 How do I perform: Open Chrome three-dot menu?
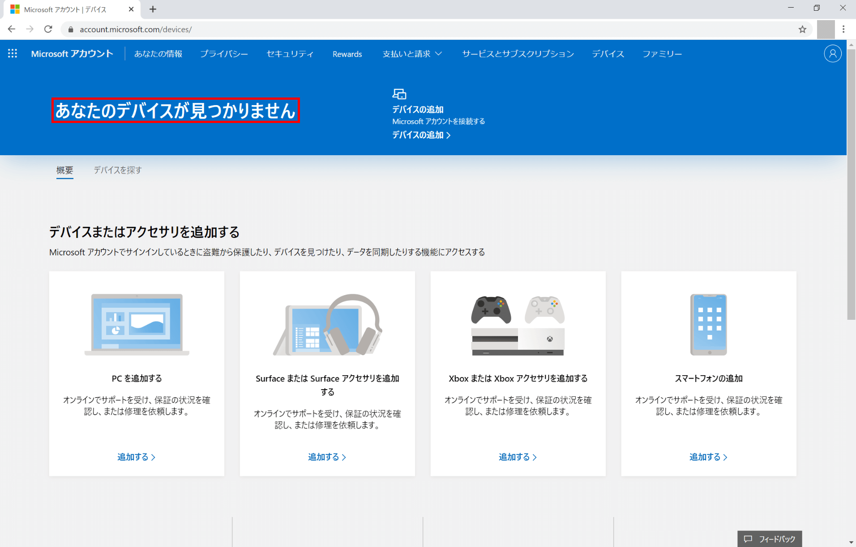pos(843,29)
